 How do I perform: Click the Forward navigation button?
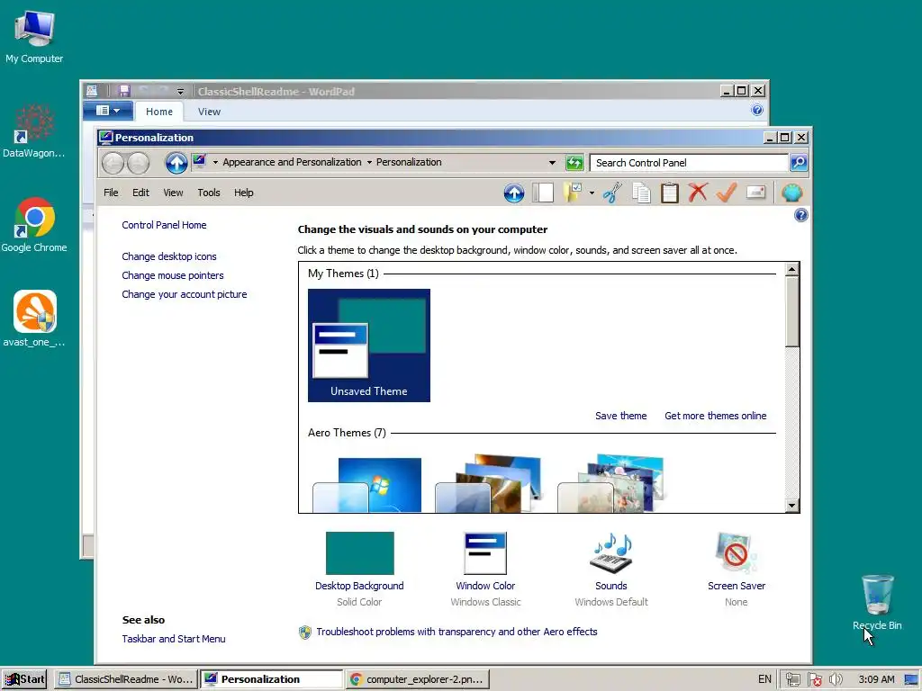coord(138,163)
